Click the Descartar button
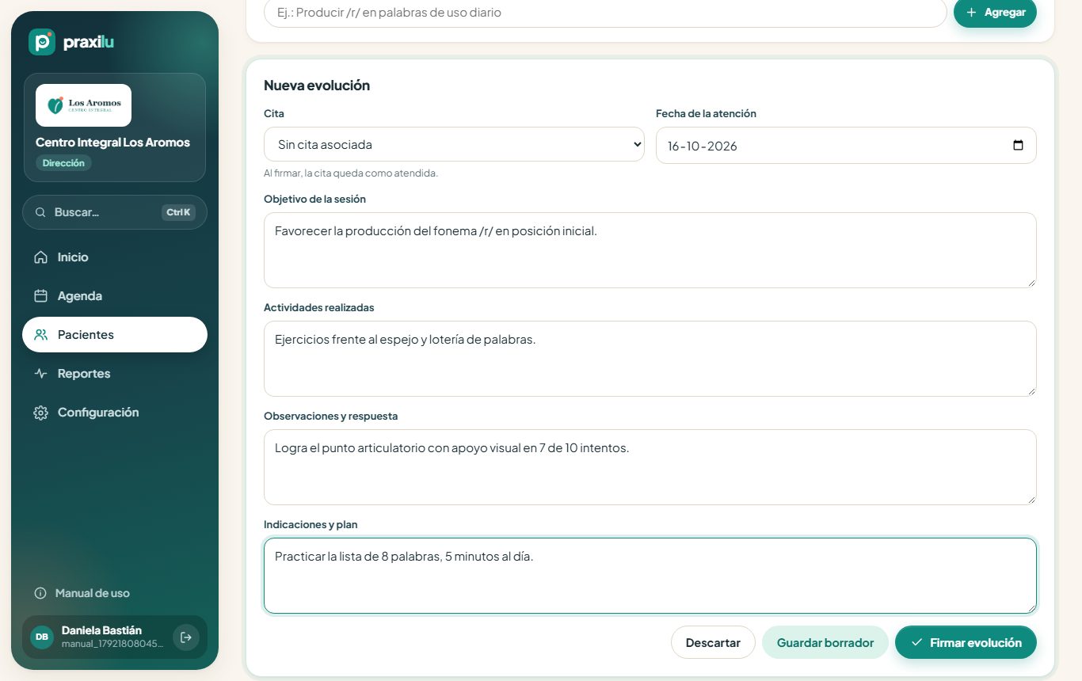Viewport: 1082px width, 681px height. coord(713,642)
